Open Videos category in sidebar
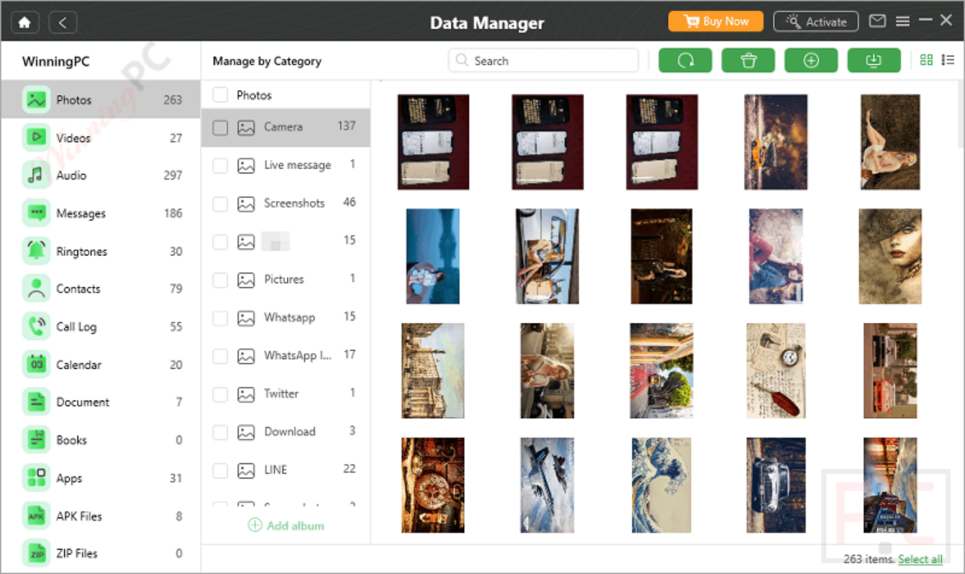Screen dimensions: 965x574 click(101, 137)
